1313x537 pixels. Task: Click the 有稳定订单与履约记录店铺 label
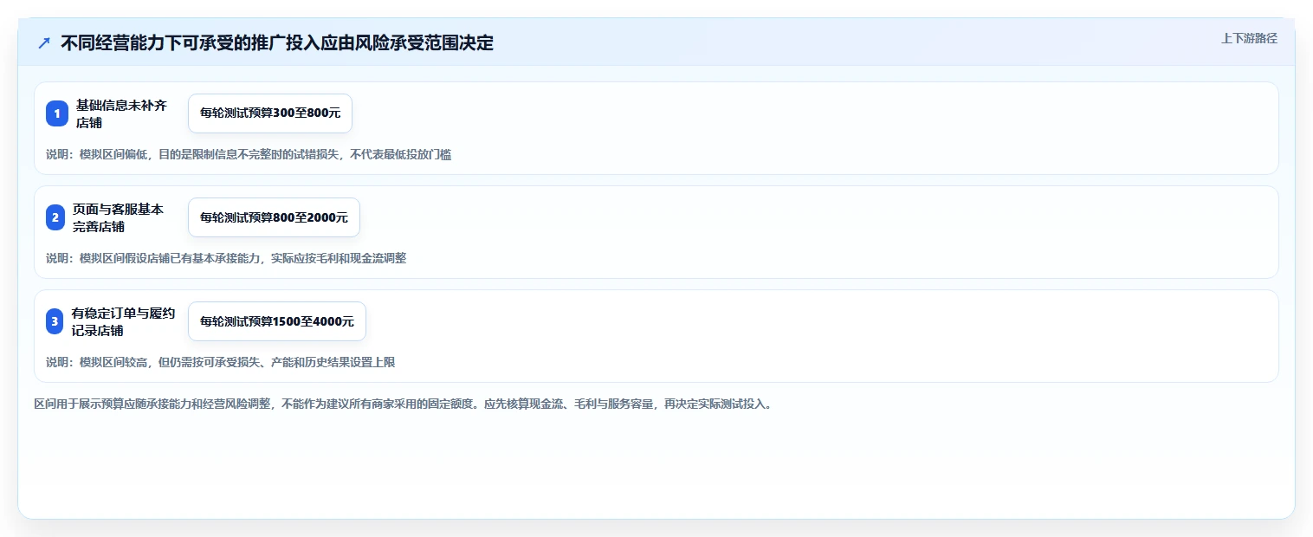coord(124,321)
